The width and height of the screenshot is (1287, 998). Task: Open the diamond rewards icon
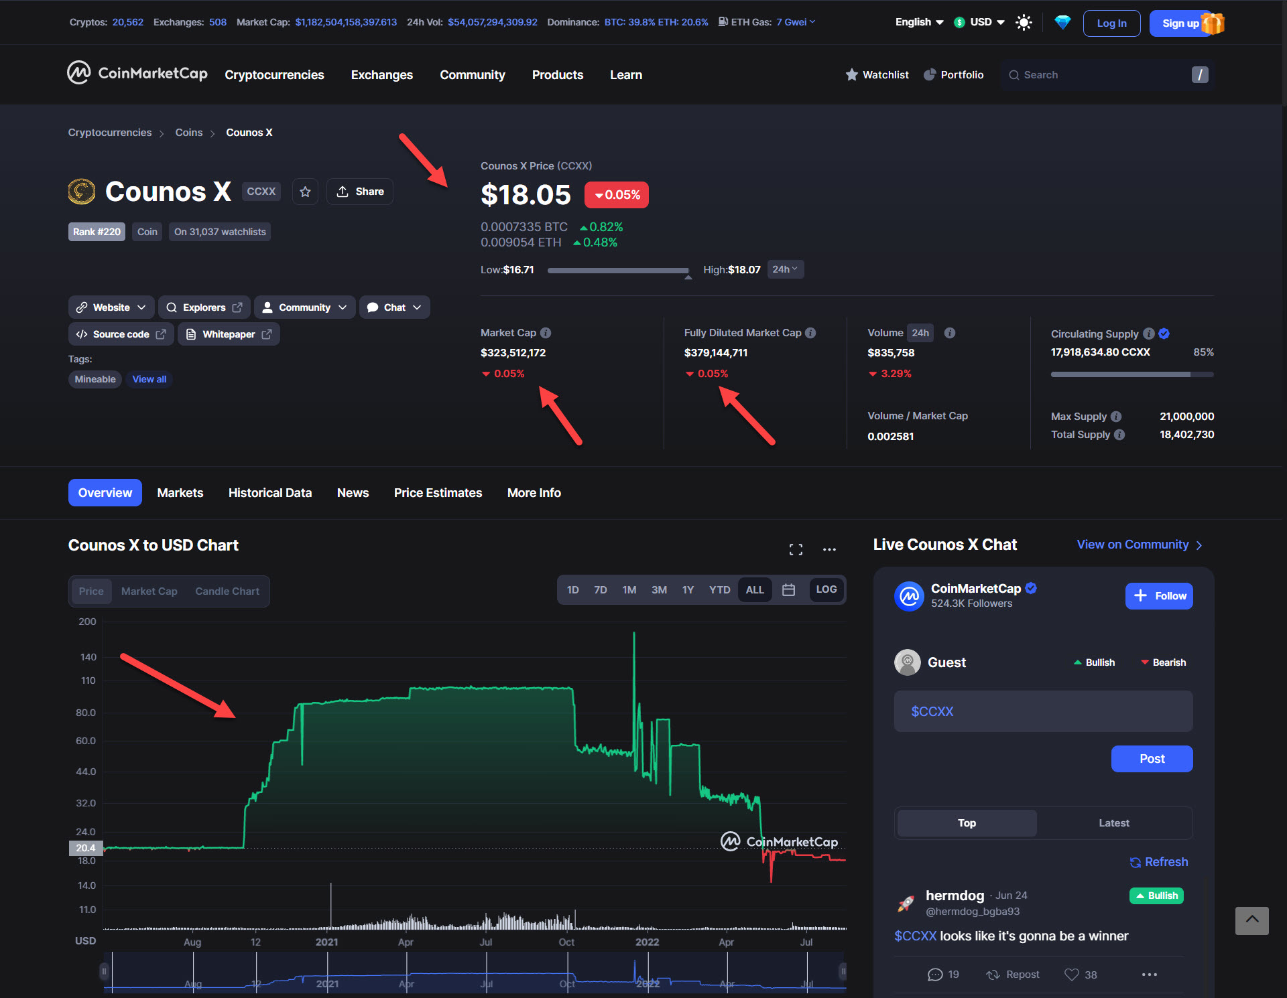pos(1062,23)
